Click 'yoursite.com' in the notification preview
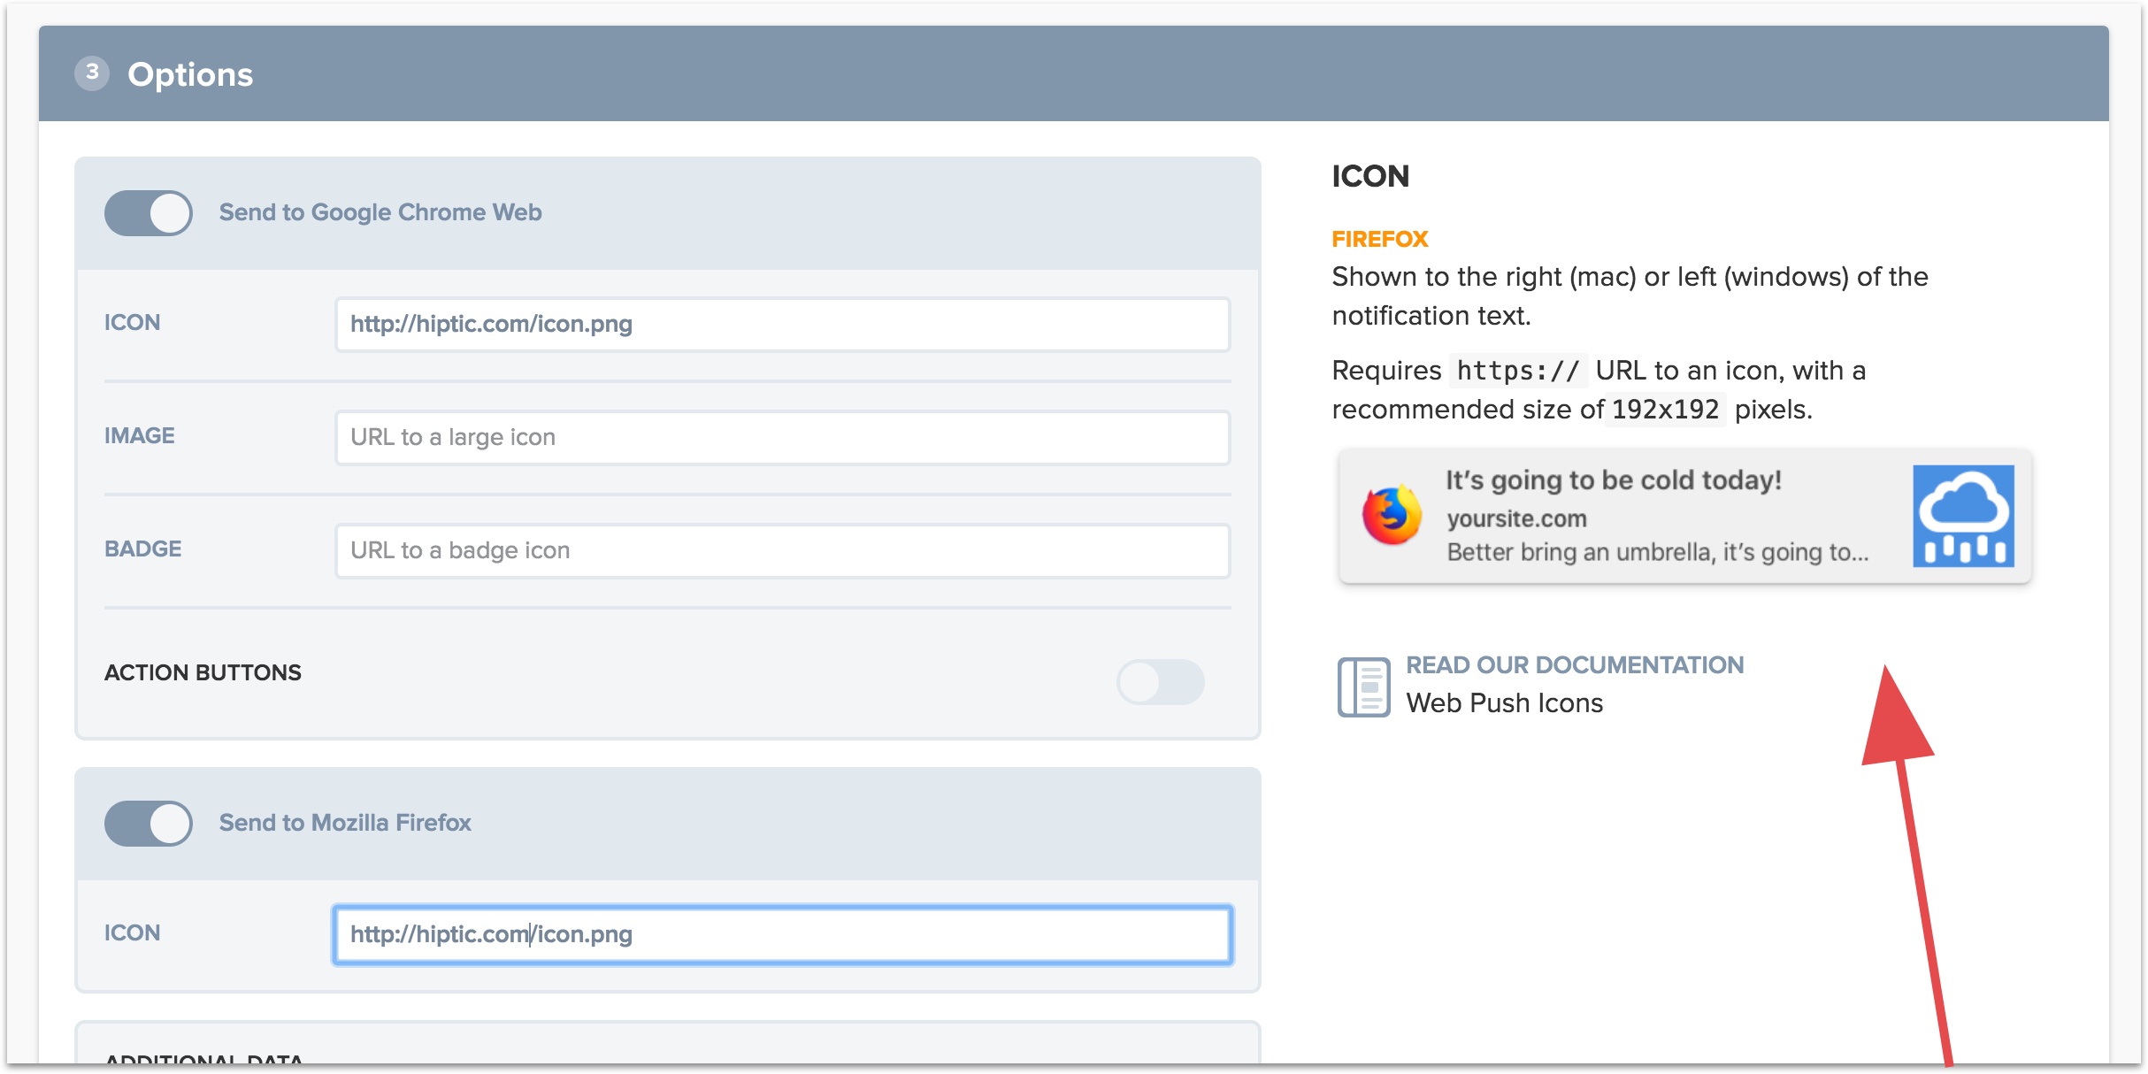Screen dimensions: 2148x1074 point(1516,519)
